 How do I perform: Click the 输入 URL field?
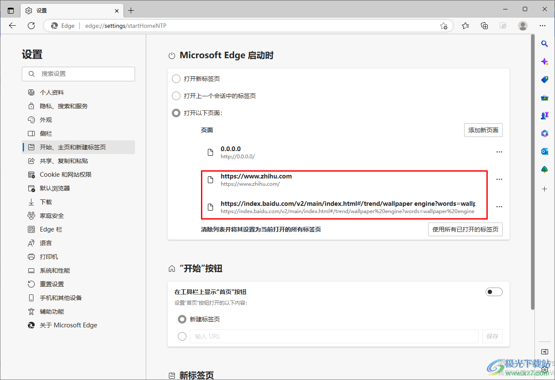pyautogui.click(x=334, y=336)
